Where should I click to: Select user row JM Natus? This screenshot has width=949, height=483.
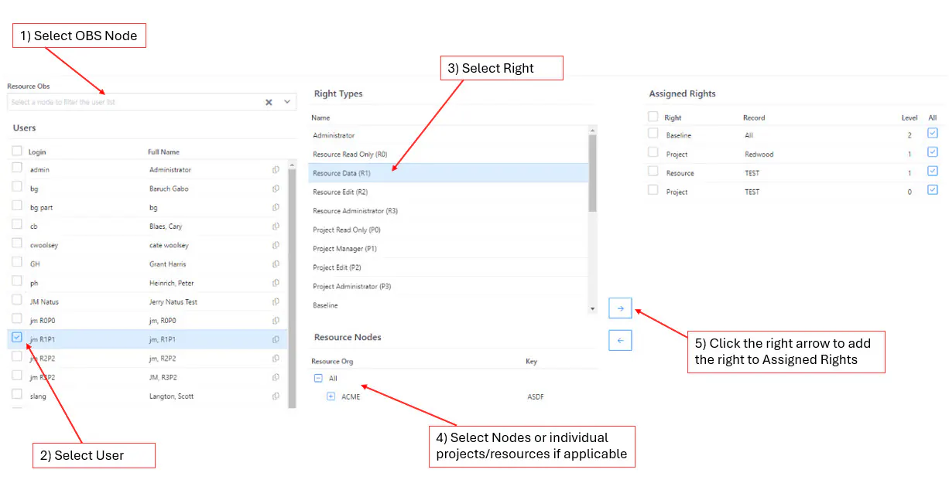coord(147,301)
